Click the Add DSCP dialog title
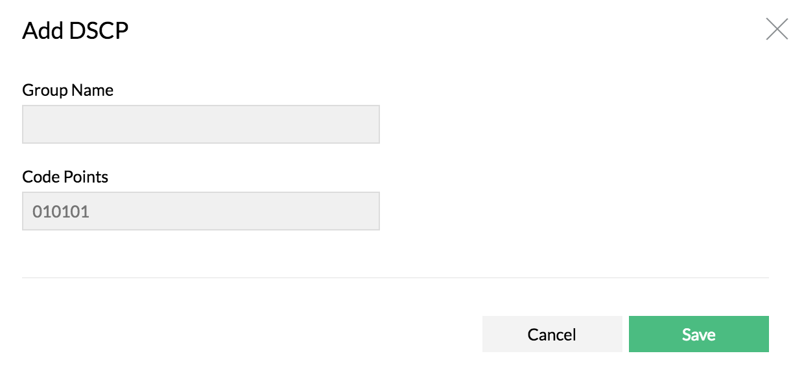Viewport: 804px width, 369px height. pyautogui.click(x=75, y=31)
